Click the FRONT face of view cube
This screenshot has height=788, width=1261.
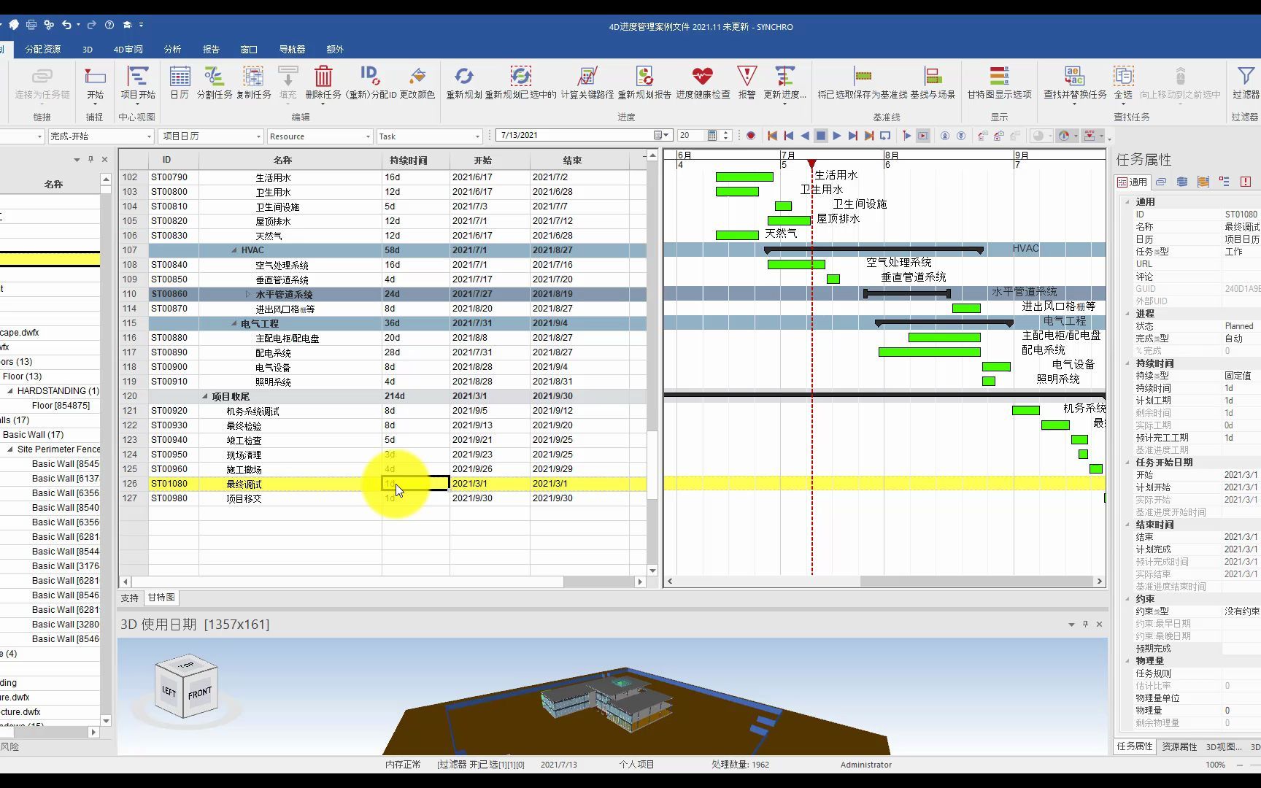tap(199, 693)
